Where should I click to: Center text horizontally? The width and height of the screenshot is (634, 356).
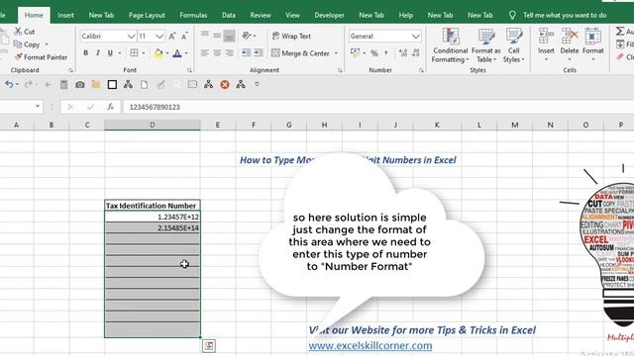click(217, 52)
